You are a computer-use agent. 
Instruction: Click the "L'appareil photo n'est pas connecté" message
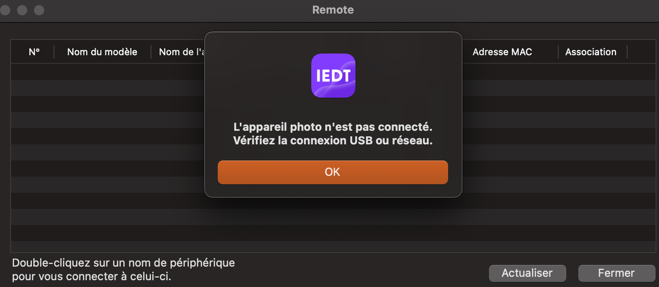point(333,127)
